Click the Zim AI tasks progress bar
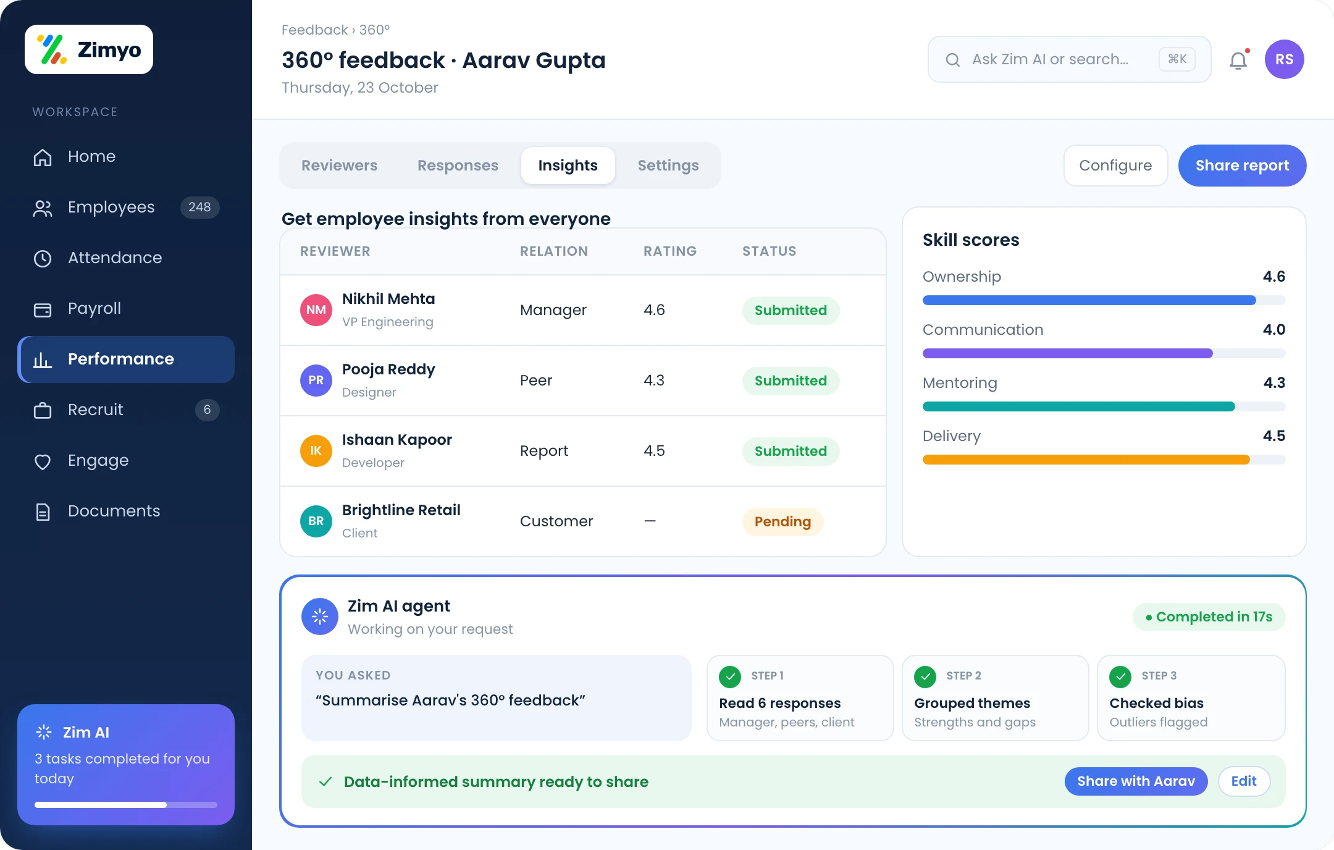The height and width of the screenshot is (850, 1334). (126, 805)
